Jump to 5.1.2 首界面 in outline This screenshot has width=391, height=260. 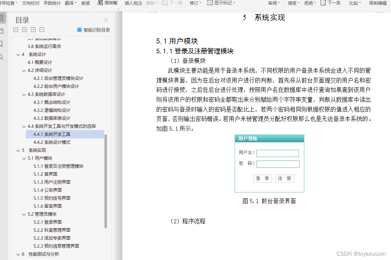pos(45,174)
